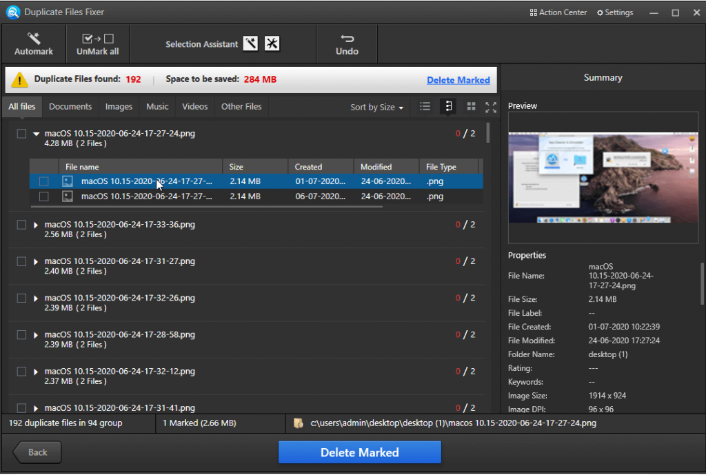Expand the 17-32-26.png group

(x=36, y=299)
